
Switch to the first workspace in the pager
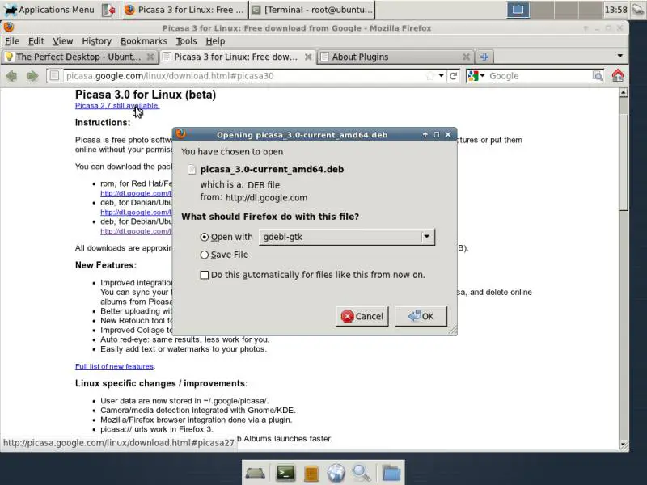[518, 10]
